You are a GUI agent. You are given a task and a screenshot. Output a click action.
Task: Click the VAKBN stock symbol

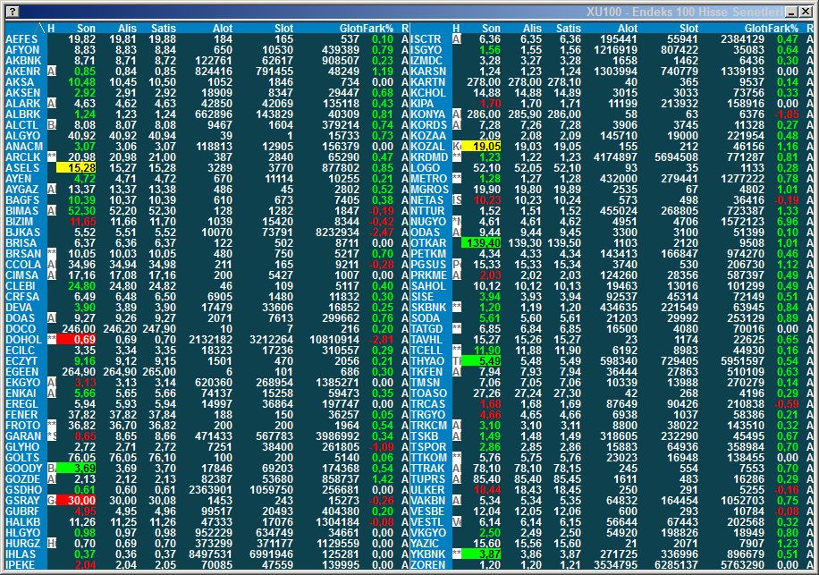pos(428,500)
